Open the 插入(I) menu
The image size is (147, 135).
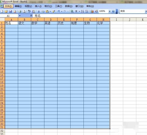coord(38,6)
